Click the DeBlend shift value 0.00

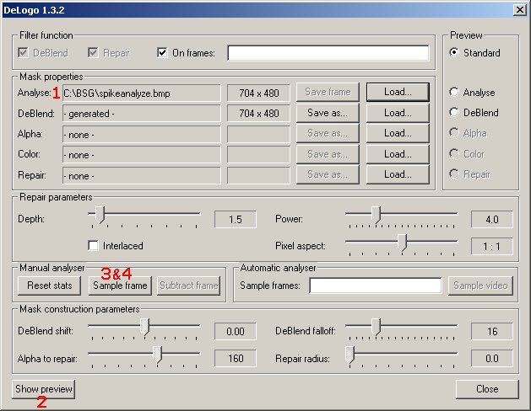pyautogui.click(x=236, y=331)
